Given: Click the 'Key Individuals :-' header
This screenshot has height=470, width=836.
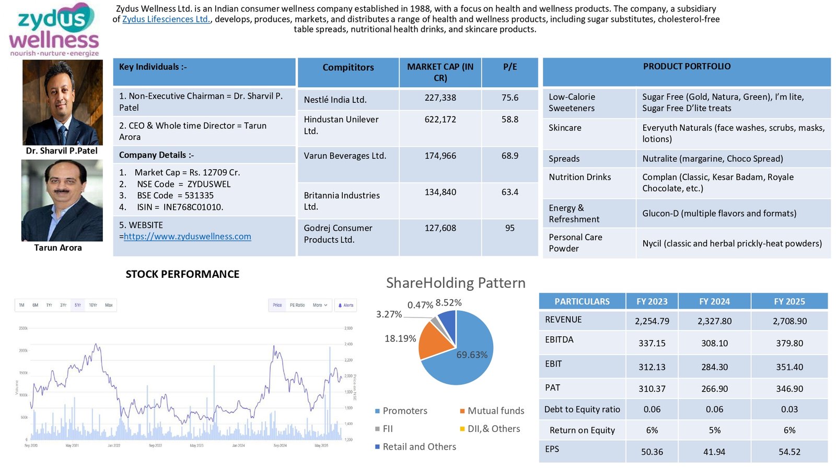Looking at the screenshot, I should 204,72.
